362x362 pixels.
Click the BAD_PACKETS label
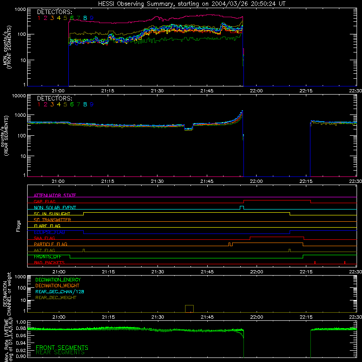[49, 263]
